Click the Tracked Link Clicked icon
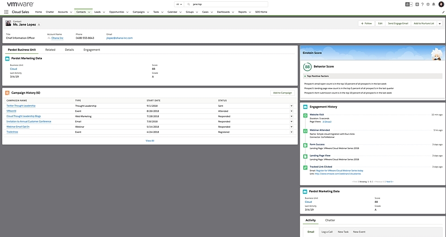Viewport: 446px width, 237px height. click(305, 167)
